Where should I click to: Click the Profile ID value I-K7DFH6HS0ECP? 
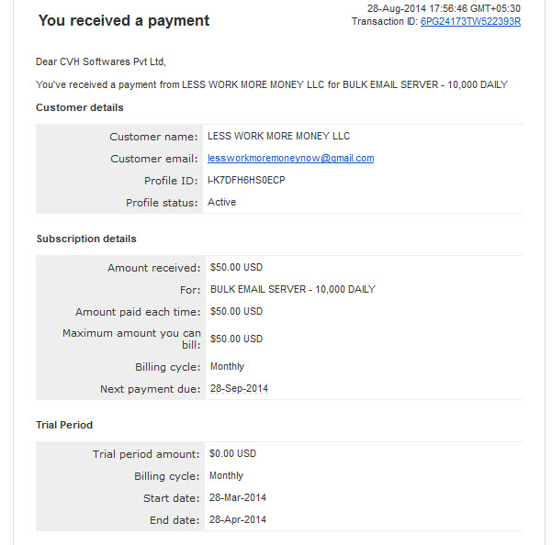[246, 181]
